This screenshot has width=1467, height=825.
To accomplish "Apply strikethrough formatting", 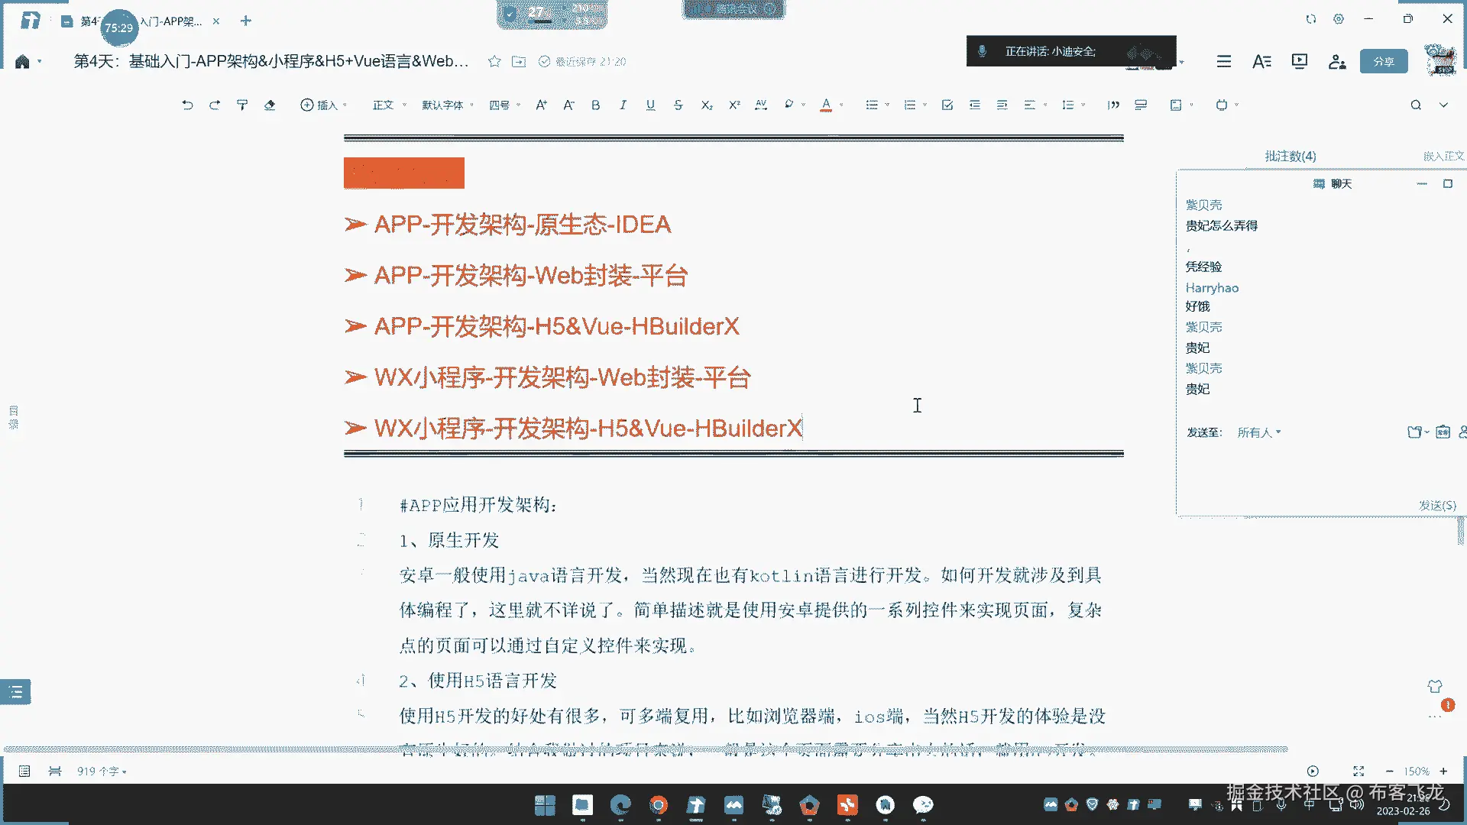I will coord(678,105).
